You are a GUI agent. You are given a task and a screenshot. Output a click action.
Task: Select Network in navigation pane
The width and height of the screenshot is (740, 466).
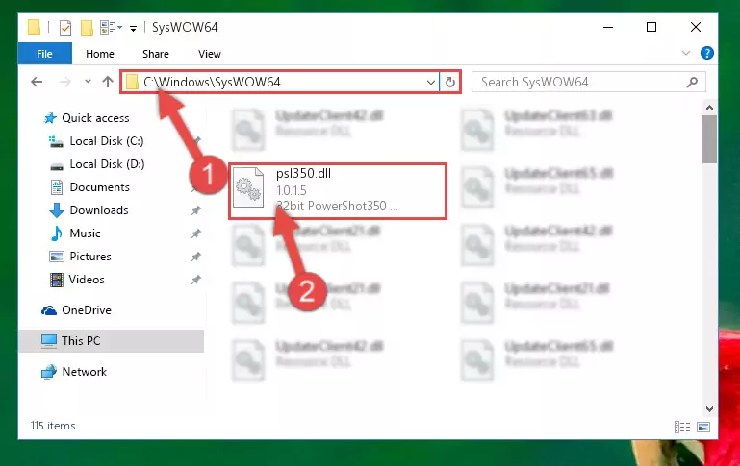pos(85,371)
